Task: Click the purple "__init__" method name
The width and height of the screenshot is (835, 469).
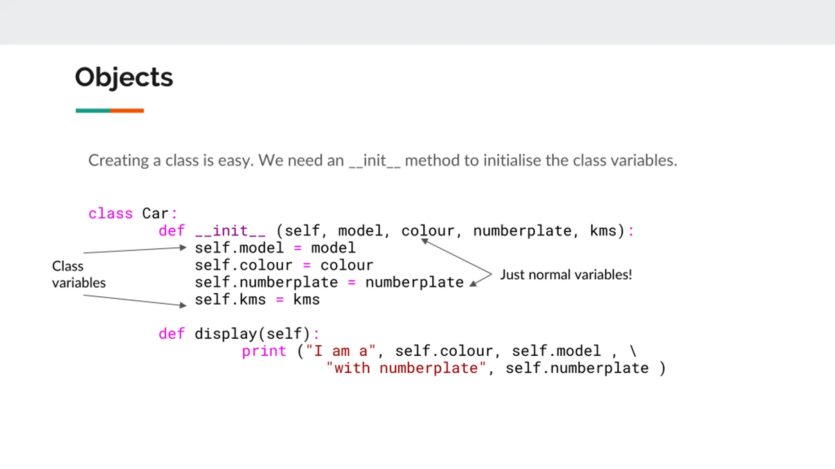Action: tap(230, 231)
